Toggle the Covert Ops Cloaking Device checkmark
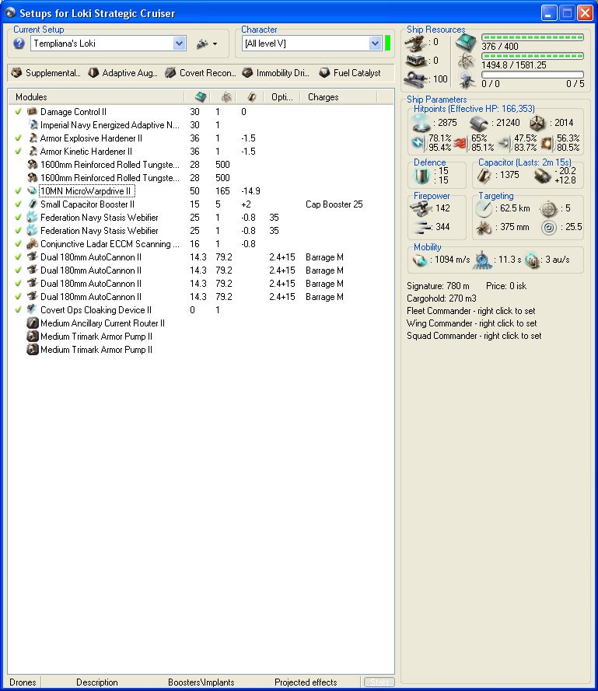The height and width of the screenshot is (691, 598). pyautogui.click(x=18, y=310)
